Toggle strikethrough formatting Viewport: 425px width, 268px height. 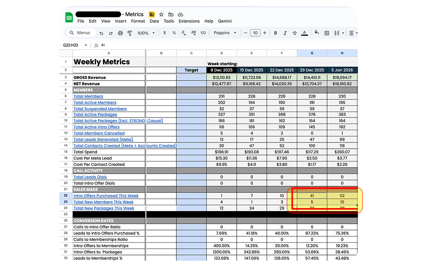click(295, 33)
